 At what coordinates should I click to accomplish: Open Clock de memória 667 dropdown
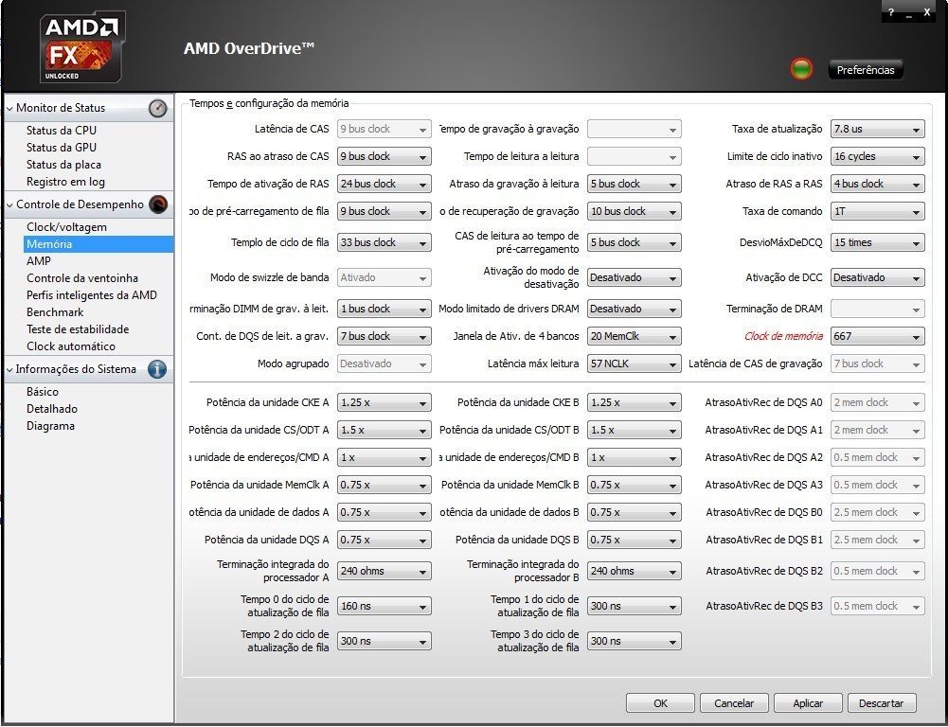click(x=877, y=336)
